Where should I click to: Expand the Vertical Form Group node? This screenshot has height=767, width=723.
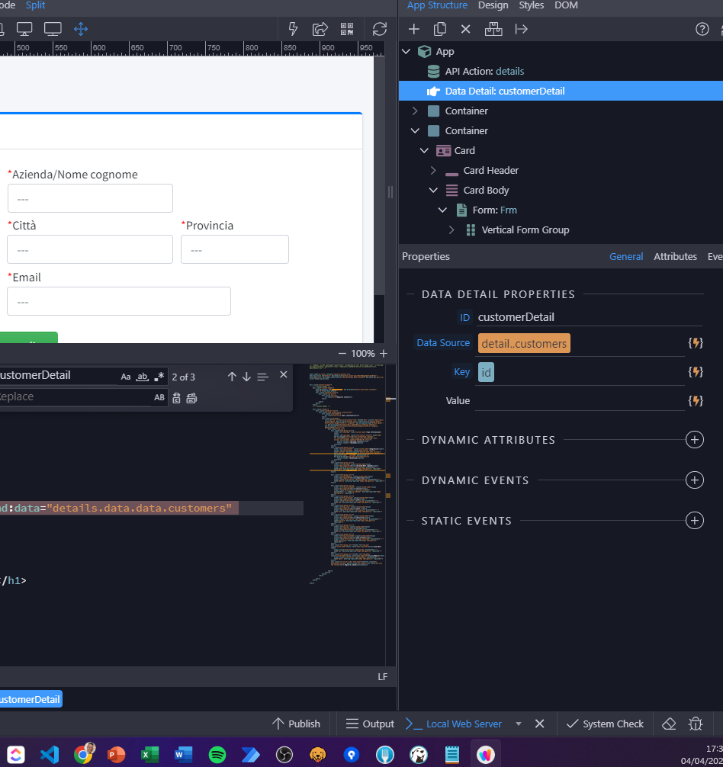click(x=451, y=229)
